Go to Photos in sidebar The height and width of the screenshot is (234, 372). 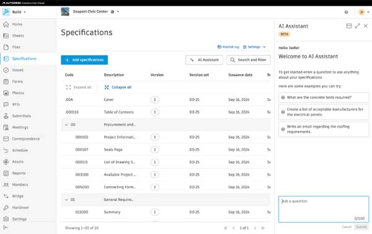[18, 93]
